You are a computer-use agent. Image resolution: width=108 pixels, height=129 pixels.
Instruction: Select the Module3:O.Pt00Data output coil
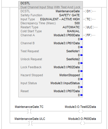(82, 123)
